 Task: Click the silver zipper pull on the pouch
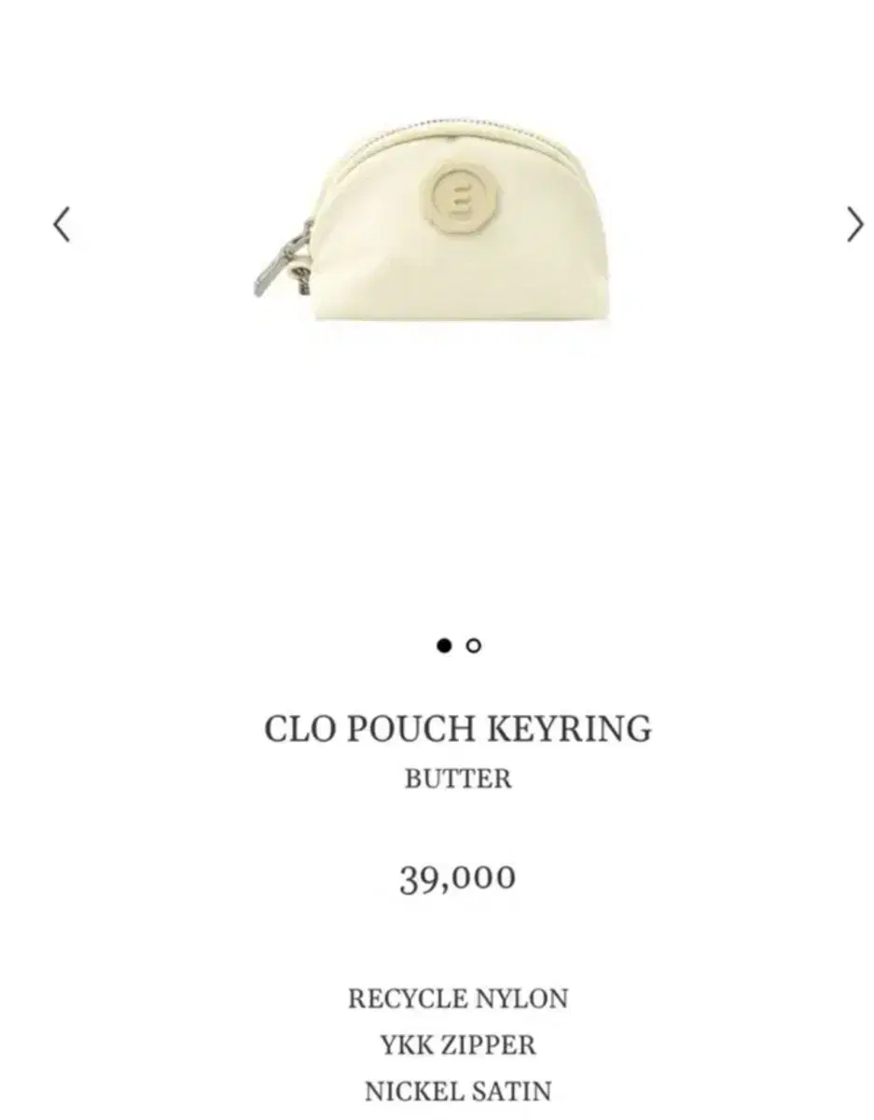(280, 259)
